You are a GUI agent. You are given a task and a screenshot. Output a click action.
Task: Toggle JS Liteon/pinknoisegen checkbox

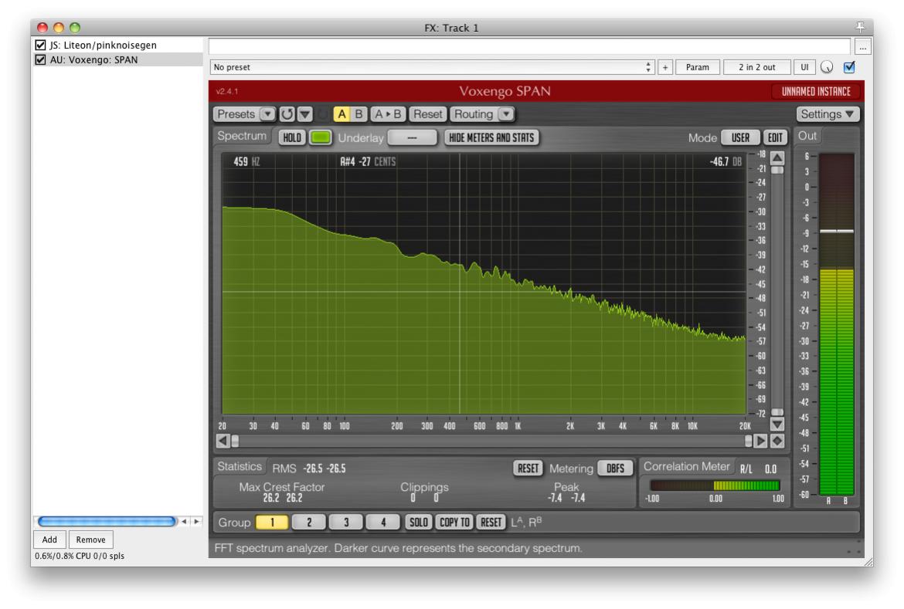pyautogui.click(x=40, y=45)
